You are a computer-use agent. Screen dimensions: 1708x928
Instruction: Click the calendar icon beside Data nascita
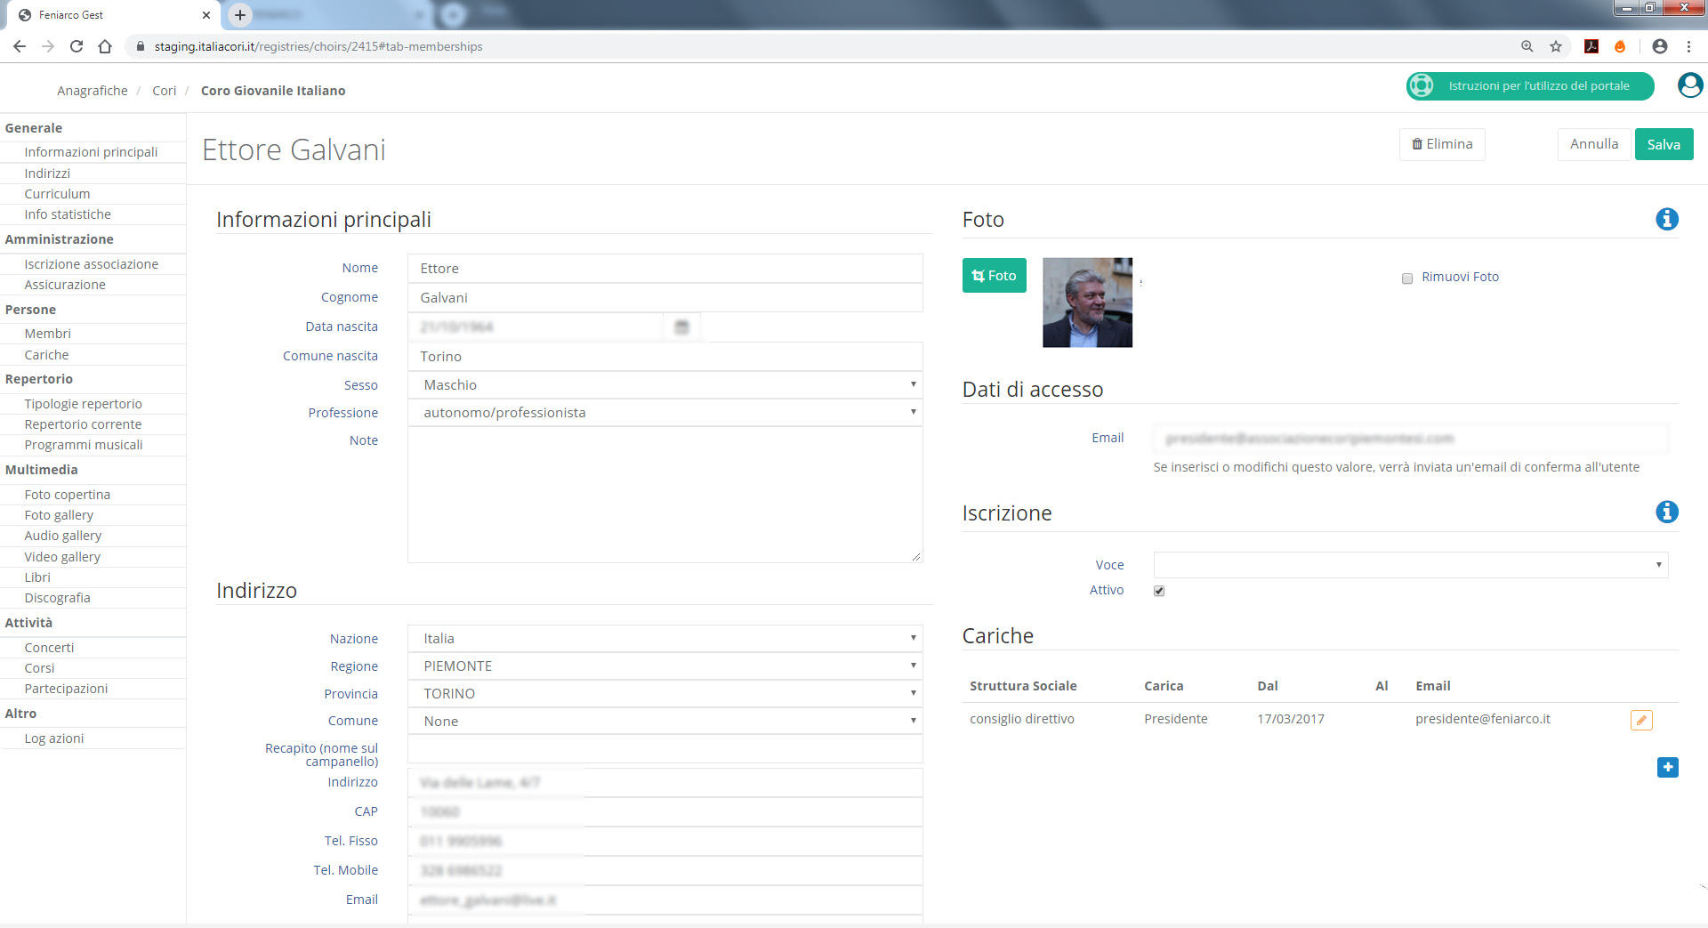(x=681, y=327)
